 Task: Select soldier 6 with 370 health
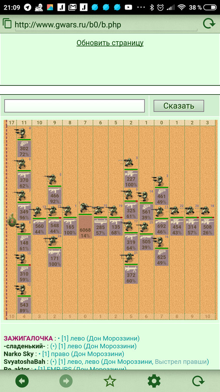pos(22,164)
